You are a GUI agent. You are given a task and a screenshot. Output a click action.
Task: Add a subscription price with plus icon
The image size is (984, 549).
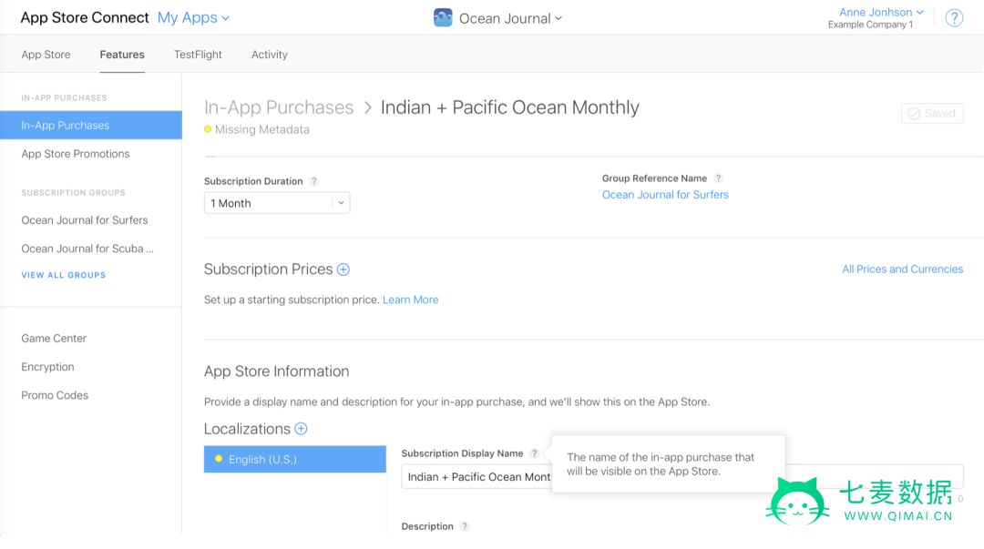[x=343, y=269]
